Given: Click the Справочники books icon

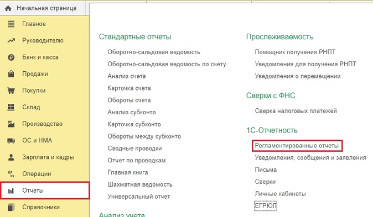Looking at the screenshot, I should [x=11, y=207].
